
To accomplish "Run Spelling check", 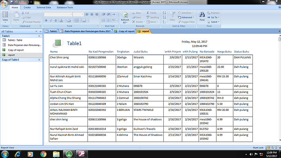I will [x=153, y=17].
